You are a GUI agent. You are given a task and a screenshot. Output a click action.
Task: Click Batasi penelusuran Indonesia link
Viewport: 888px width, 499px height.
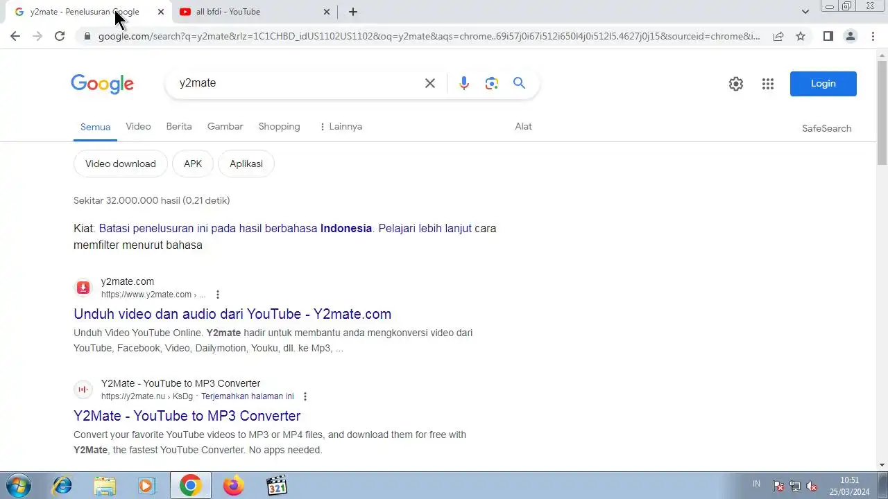[x=235, y=228]
